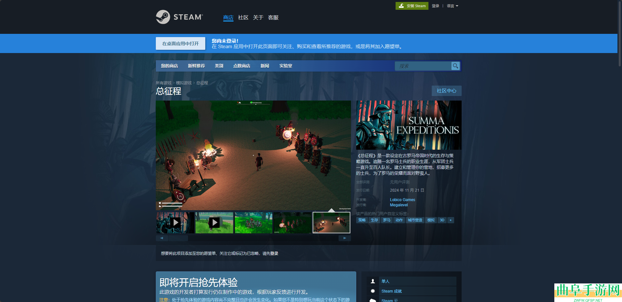Select the fourth thumbnail with shield soldiers
Screen dimensions: 622x302
point(292,223)
